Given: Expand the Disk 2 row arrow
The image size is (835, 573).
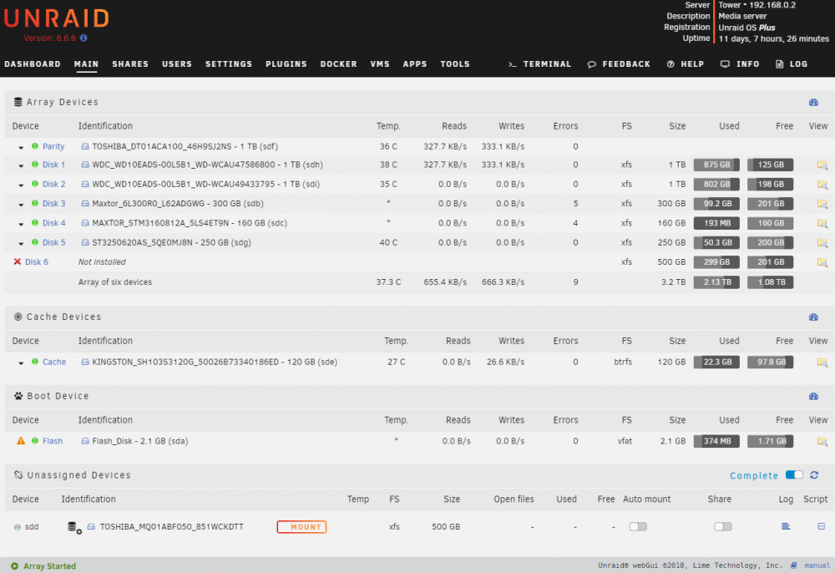Looking at the screenshot, I should pyautogui.click(x=21, y=185).
